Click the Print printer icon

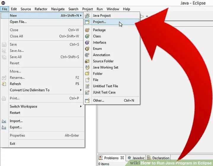point(4,98)
